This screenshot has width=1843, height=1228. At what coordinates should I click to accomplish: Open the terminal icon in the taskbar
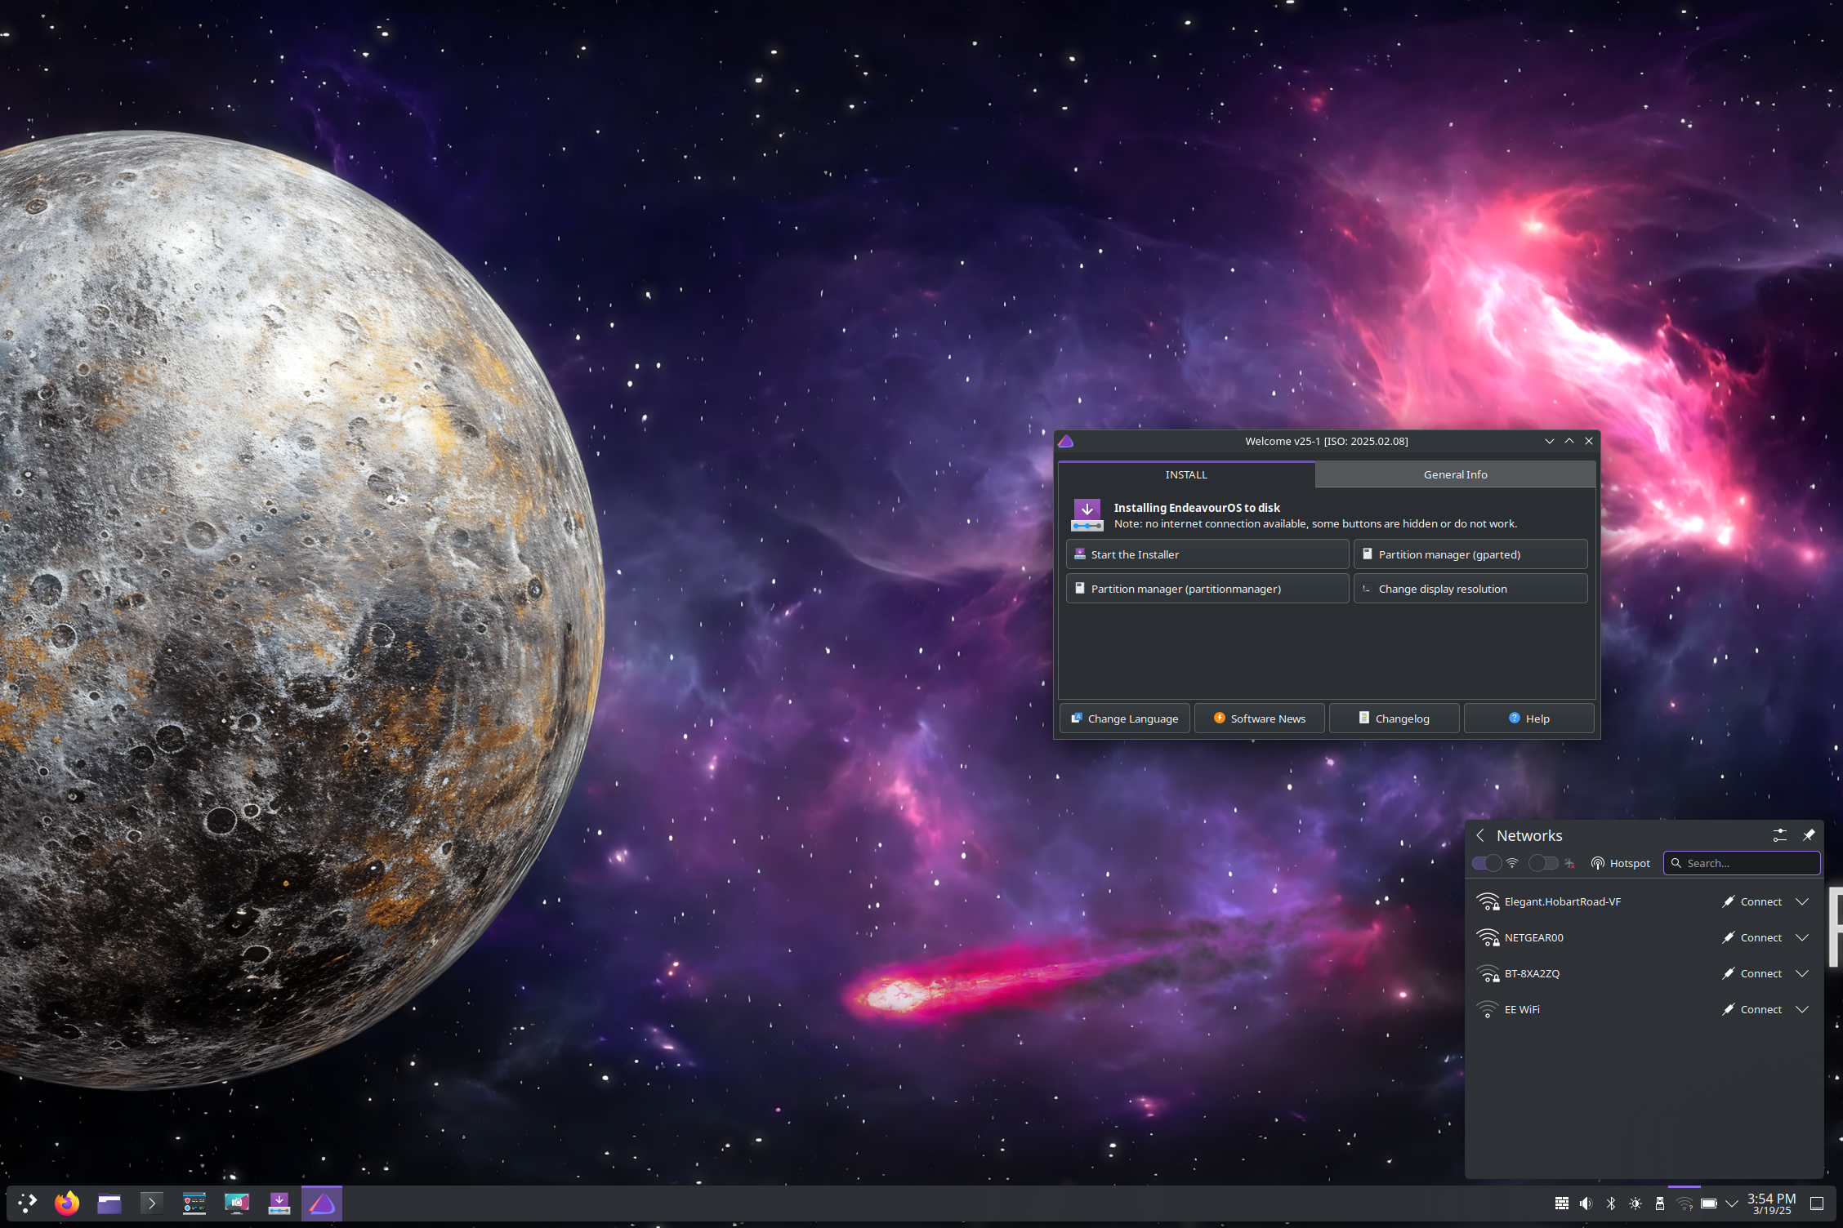pos(152,1203)
